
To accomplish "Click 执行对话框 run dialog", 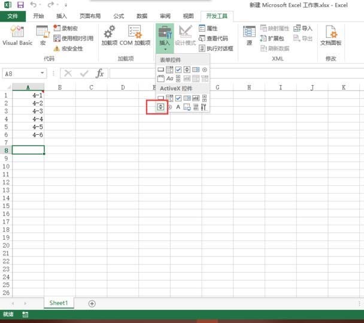I will point(216,49).
